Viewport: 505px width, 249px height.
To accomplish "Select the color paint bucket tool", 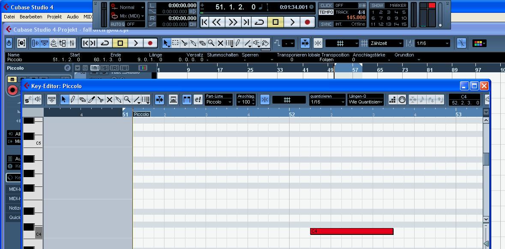I will 266,43.
